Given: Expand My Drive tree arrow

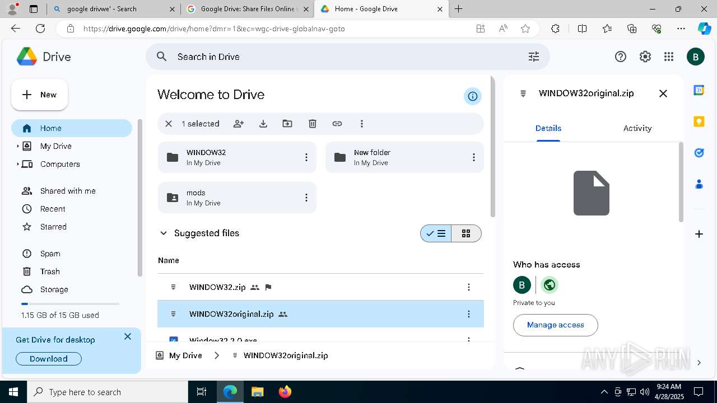Looking at the screenshot, I should pos(18,146).
